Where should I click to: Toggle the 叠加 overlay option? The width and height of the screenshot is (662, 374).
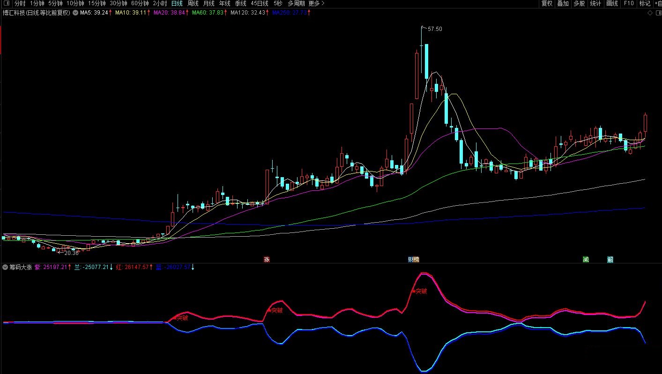pos(563,4)
